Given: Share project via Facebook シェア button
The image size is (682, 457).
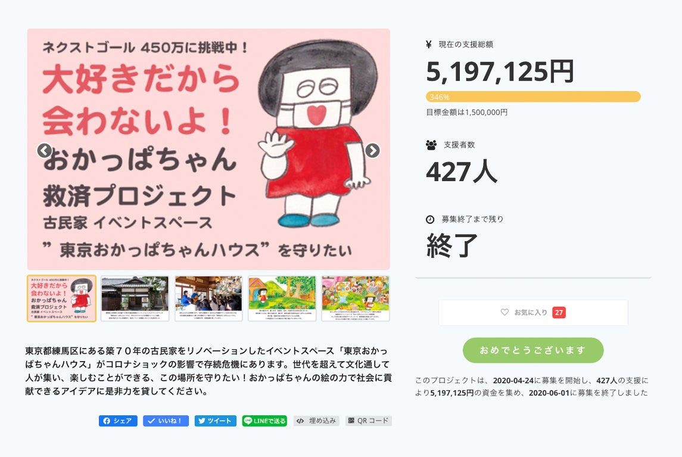Looking at the screenshot, I should point(118,421).
